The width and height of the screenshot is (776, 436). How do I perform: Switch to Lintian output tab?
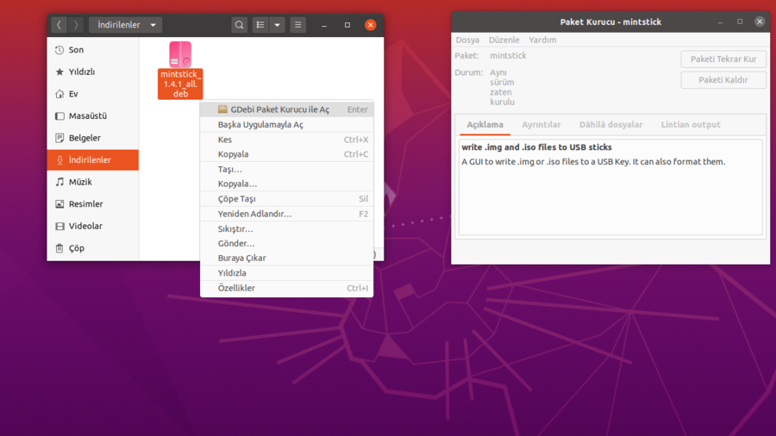pos(691,125)
